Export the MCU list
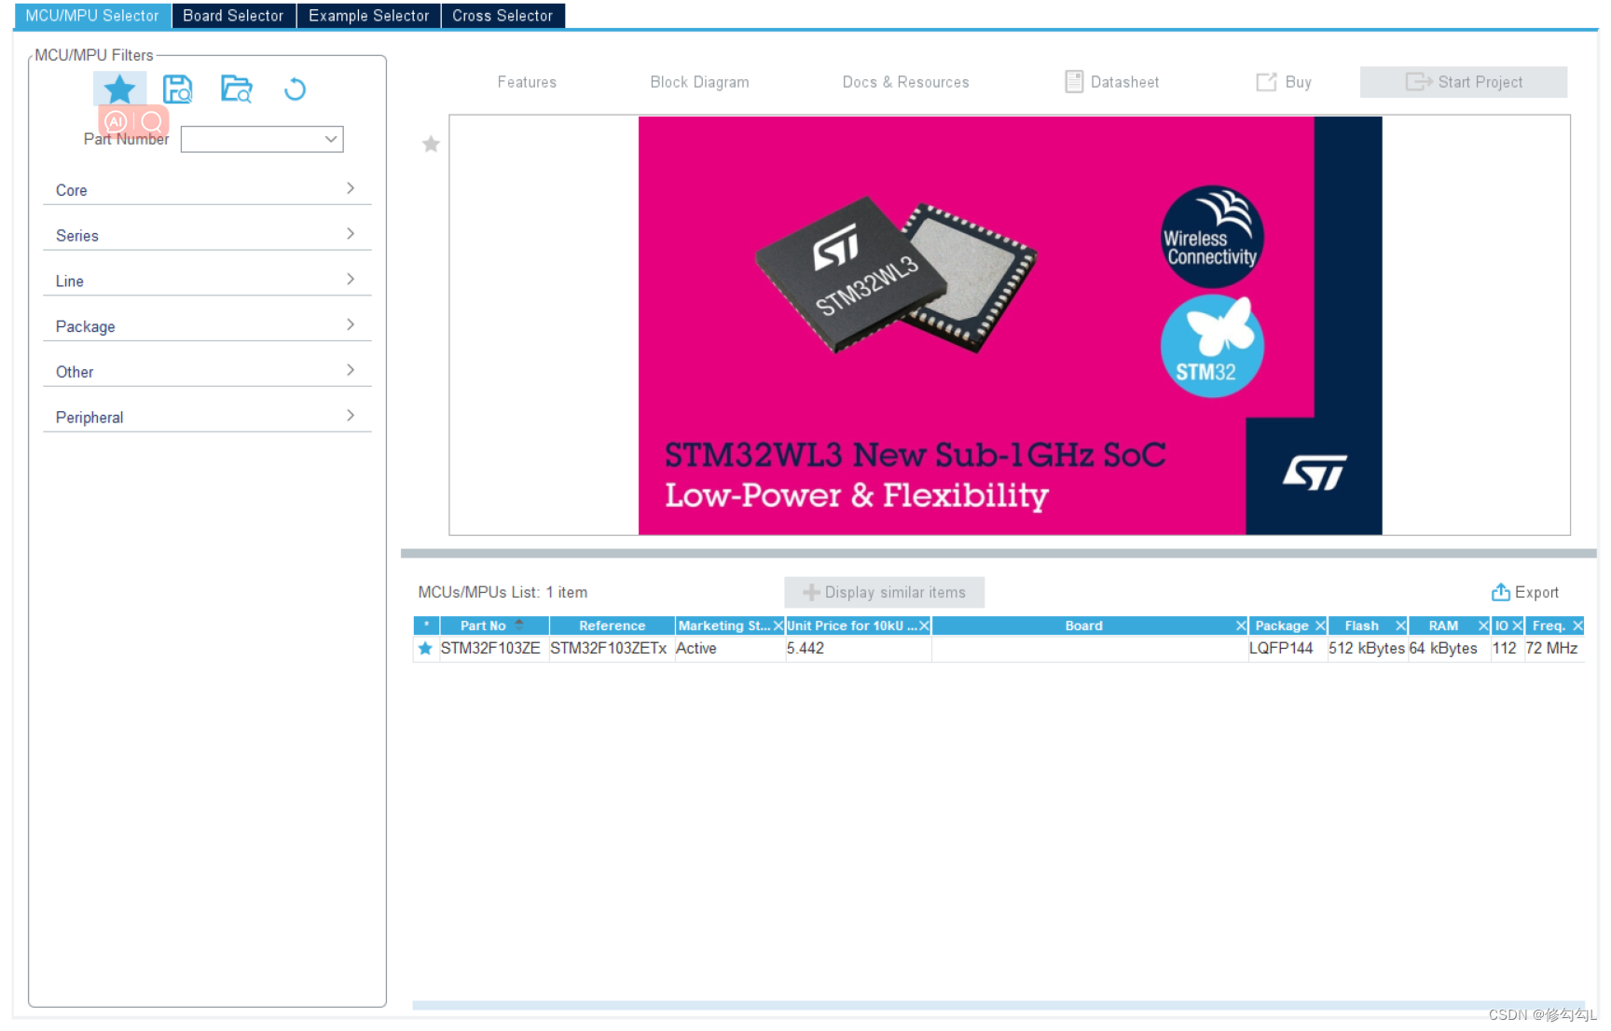This screenshot has width=1611, height=1031. [x=1524, y=592]
